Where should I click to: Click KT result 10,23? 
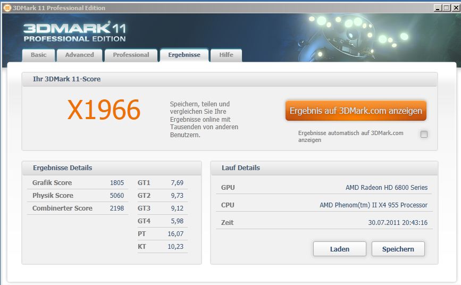(x=175, y=247)
